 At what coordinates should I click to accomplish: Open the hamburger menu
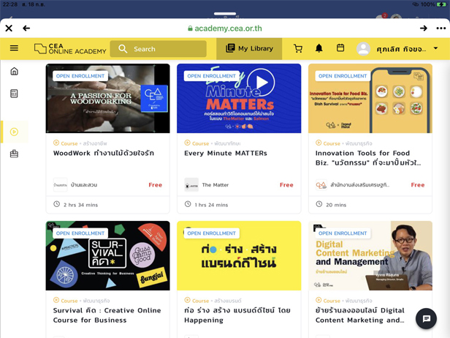pyautogui.click(x=14, y=48)
